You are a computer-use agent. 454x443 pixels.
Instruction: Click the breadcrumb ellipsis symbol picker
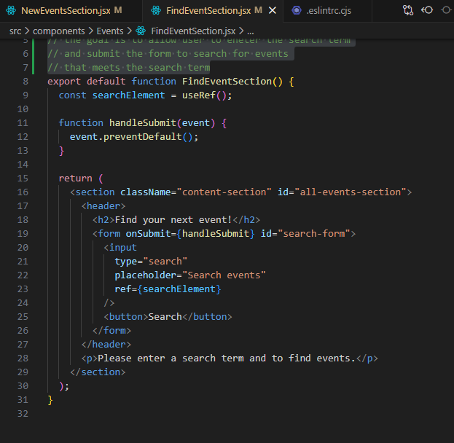[251, 31]
